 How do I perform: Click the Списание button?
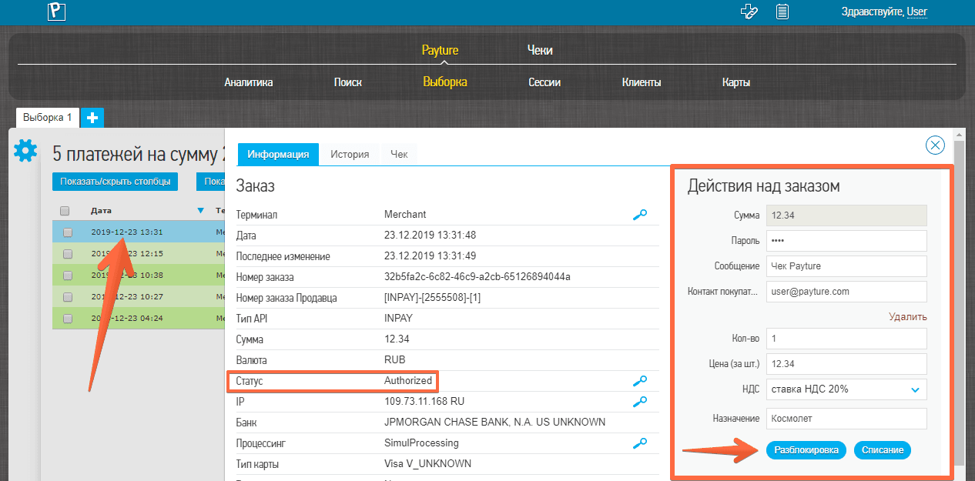883,450
